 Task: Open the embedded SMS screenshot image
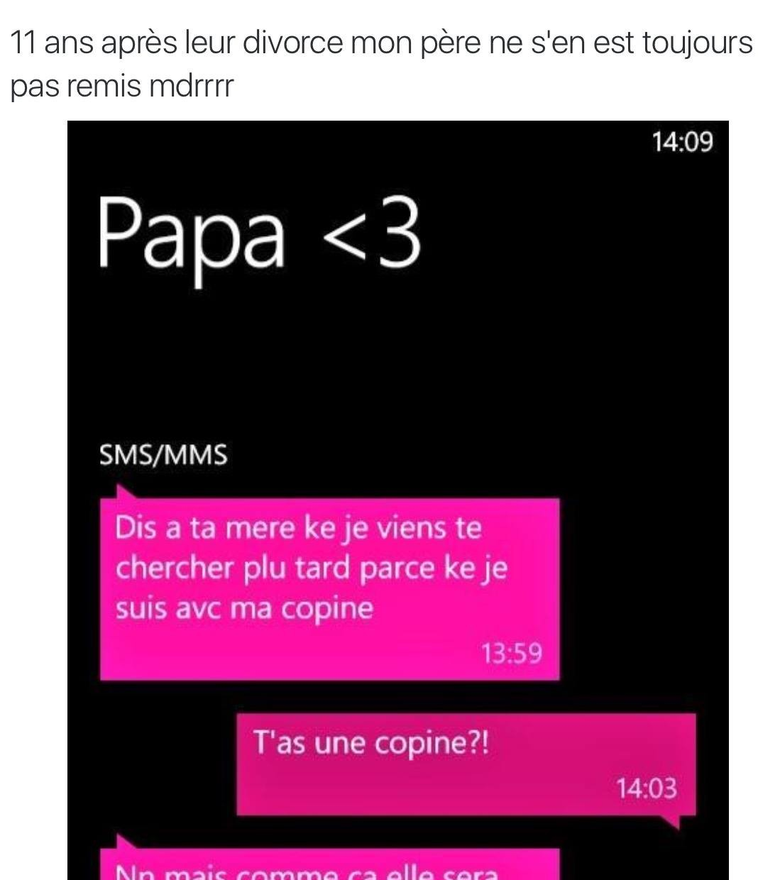coord(398,500)
